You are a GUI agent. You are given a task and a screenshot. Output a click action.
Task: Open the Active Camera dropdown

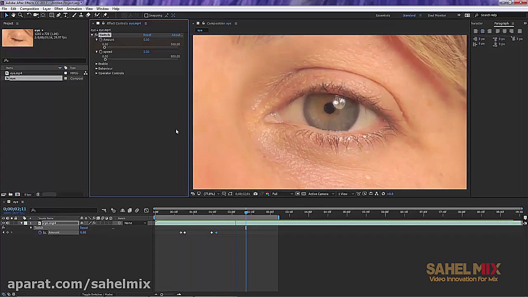[320, 193]
